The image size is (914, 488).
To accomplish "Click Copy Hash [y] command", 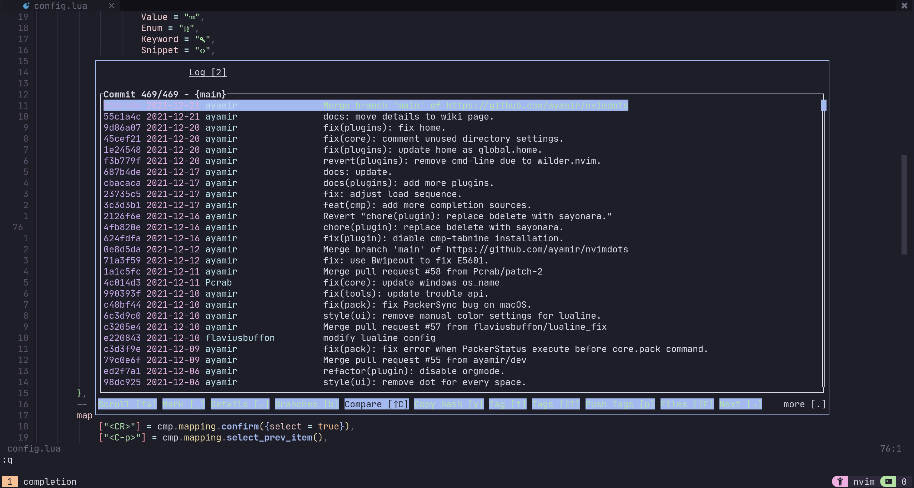I will [448, 404].
